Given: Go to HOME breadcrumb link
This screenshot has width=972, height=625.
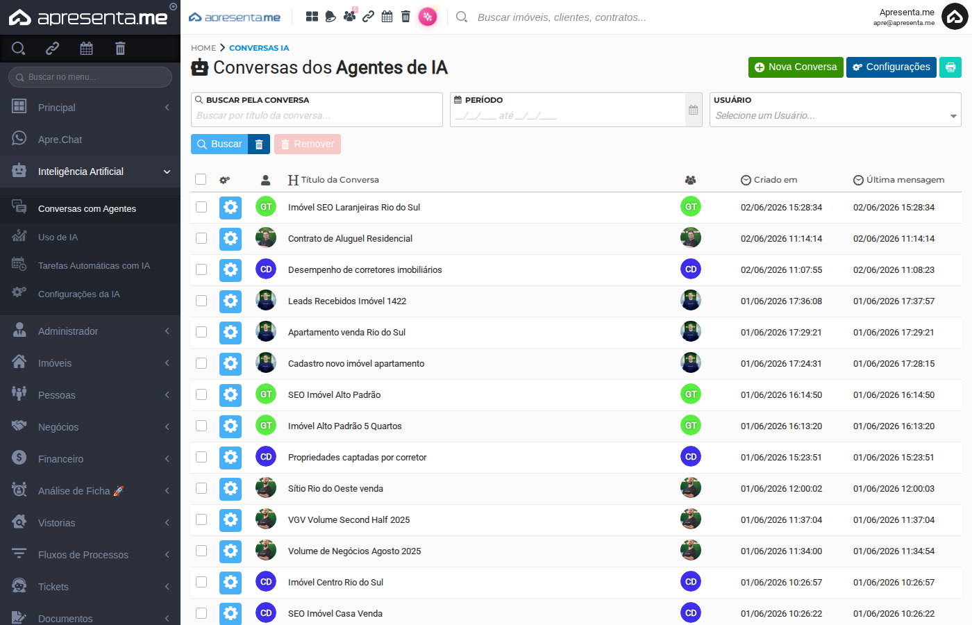Looking at the screenshot, I should point(203,48).
